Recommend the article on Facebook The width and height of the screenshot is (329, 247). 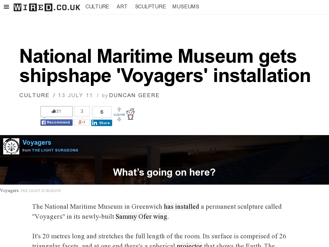(x=57, y=123)
